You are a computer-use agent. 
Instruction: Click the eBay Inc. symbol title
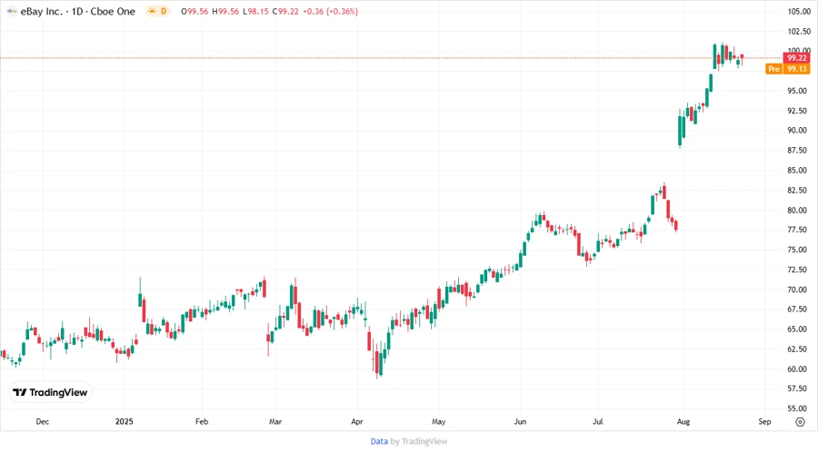[78, 12]
